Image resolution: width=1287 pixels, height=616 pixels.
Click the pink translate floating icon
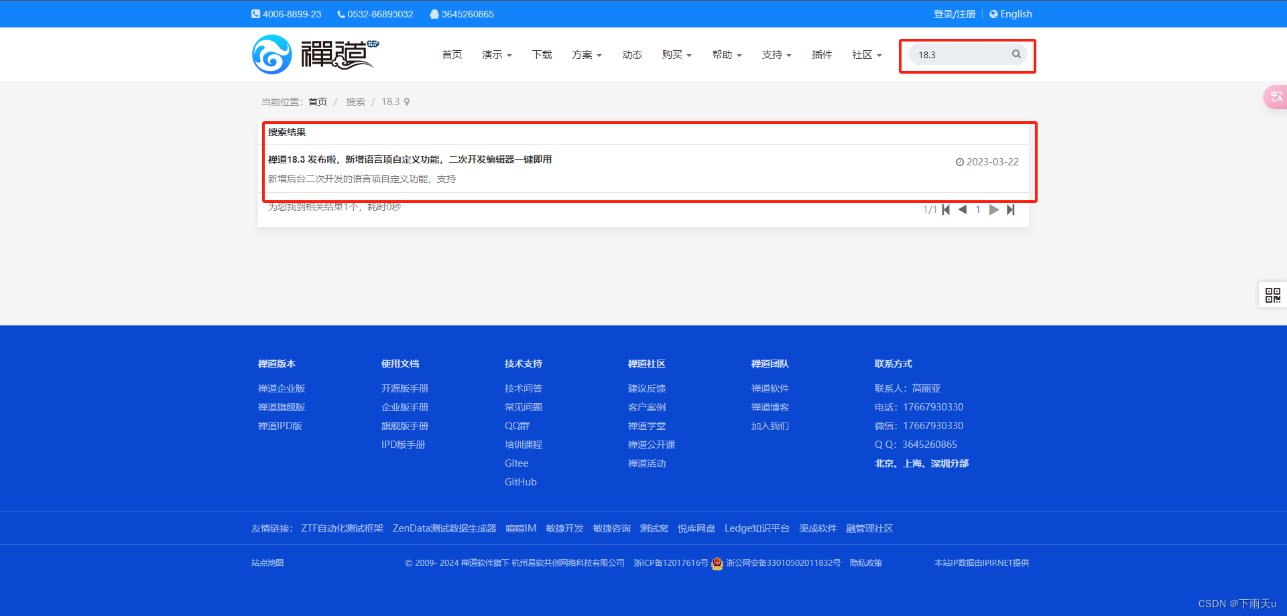coord(1276,97)
